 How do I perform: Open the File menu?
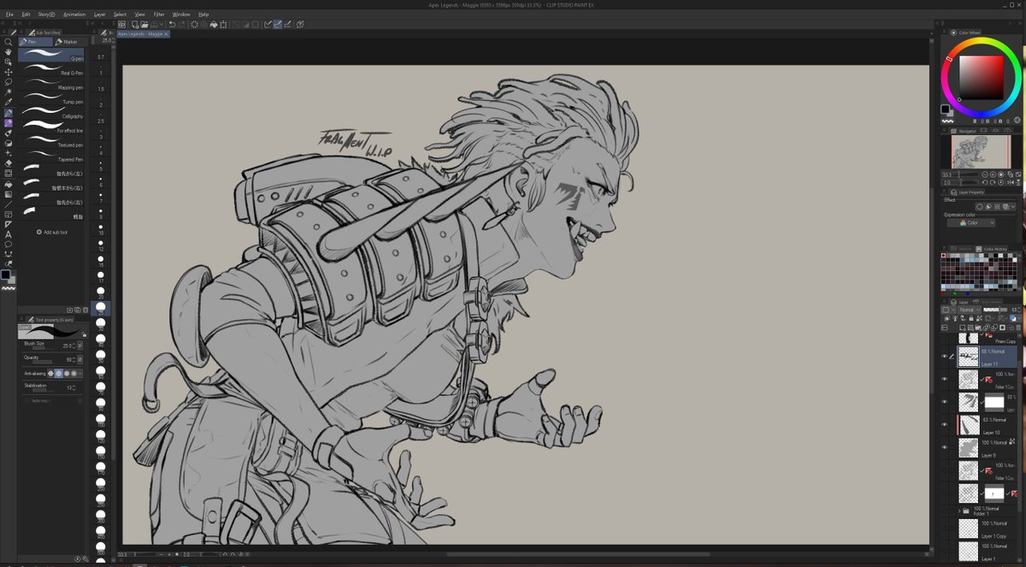tap(9, 15)
